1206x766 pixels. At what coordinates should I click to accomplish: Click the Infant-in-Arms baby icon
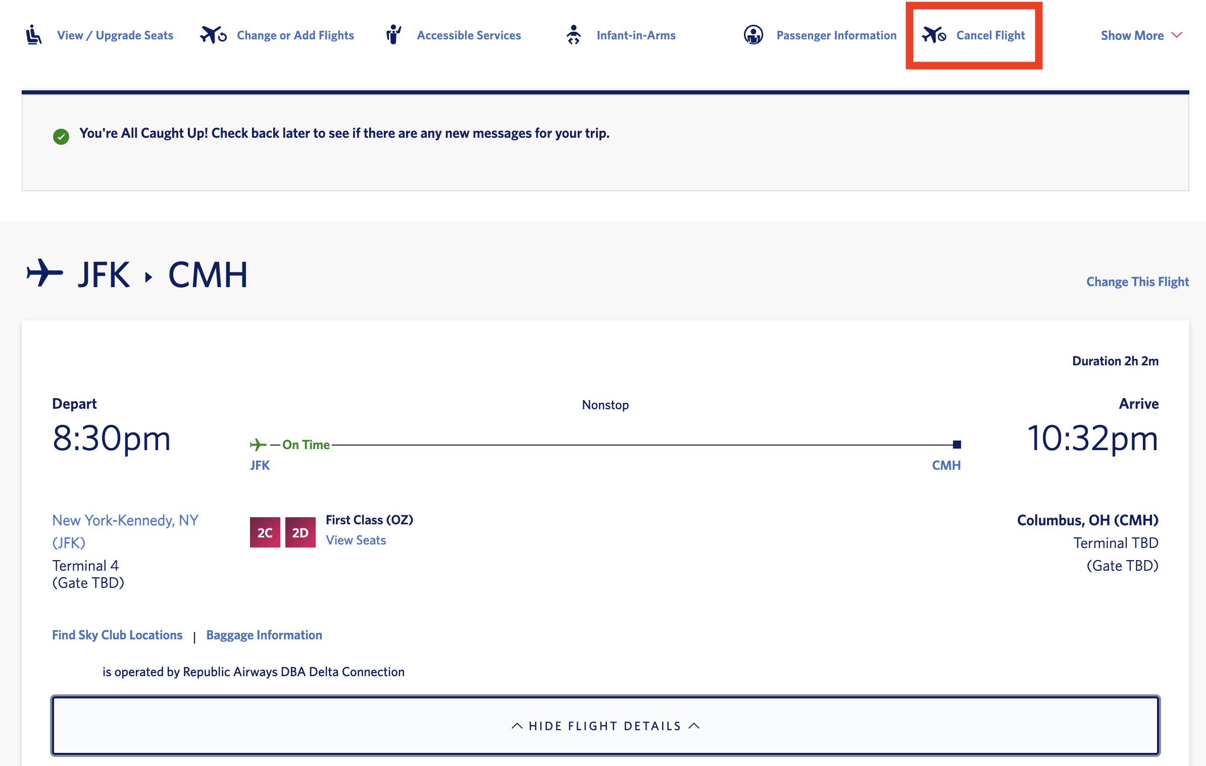pos(573,35)
